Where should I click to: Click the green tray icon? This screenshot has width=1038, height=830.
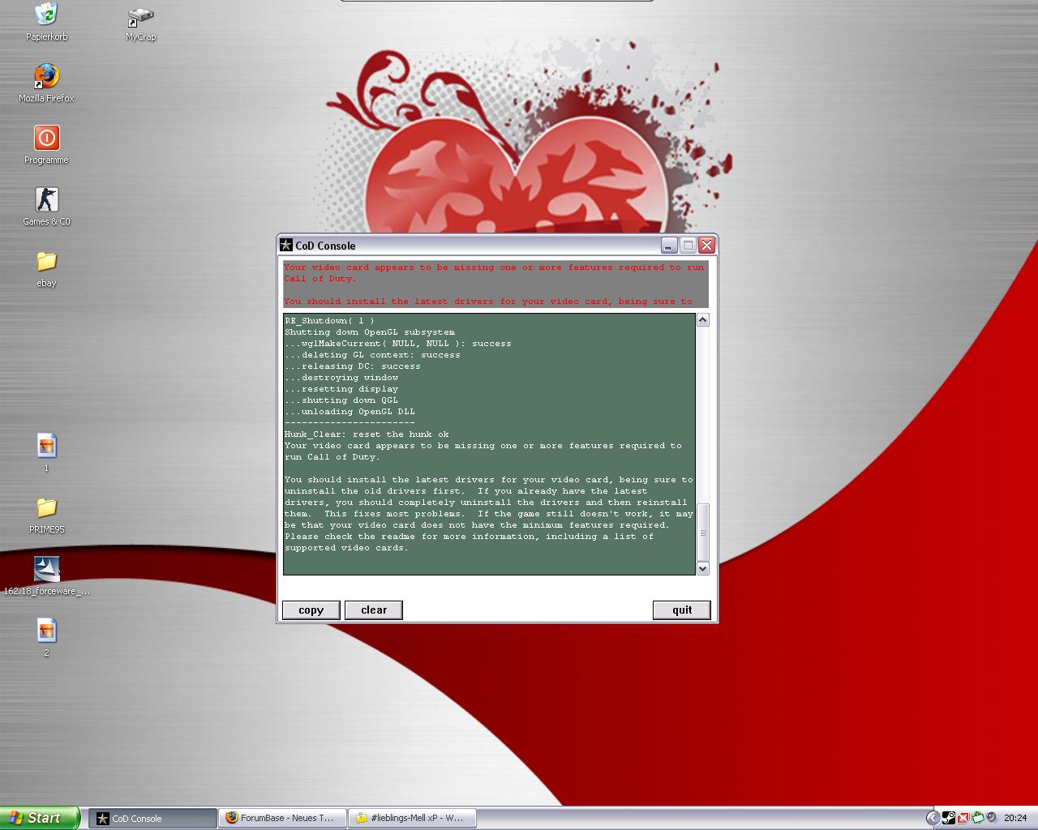[977, 818]
